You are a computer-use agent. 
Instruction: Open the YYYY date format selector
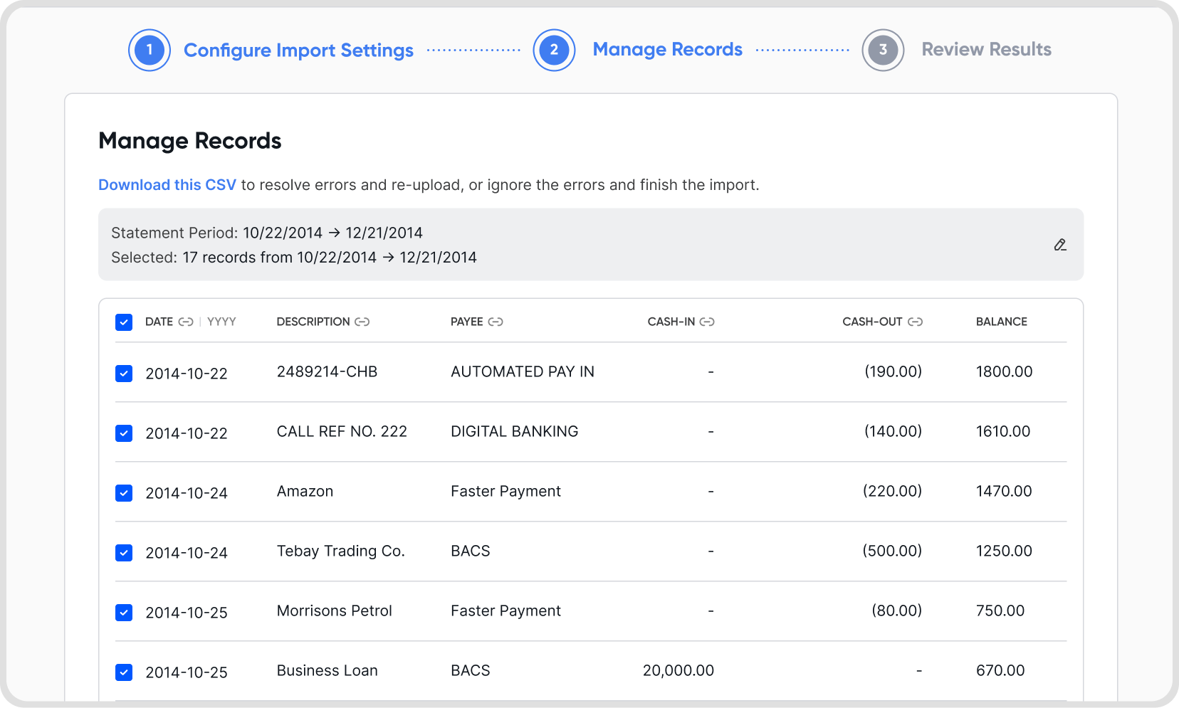(x=221, y=322)
